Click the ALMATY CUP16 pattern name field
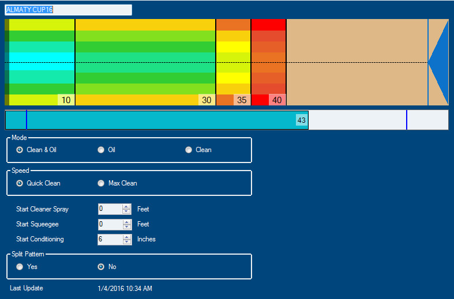The height and width of the screenshot is (299, 454). pyautogui.click(x=68, y=10)
